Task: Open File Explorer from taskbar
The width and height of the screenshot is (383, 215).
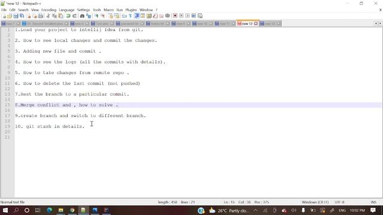Action: (61, 210)
